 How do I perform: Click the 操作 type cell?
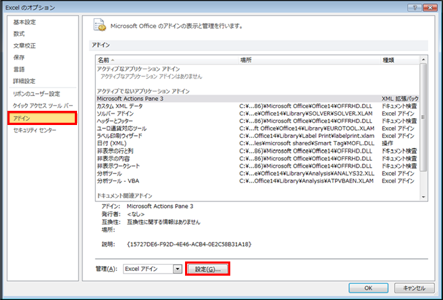pyautogui.click(x=388, y=144)
